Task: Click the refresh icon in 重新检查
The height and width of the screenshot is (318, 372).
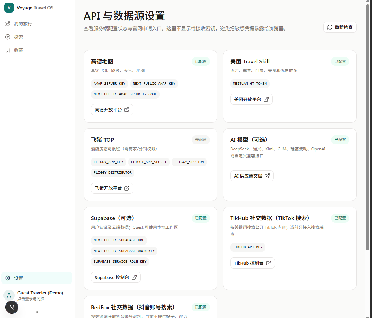Action: point(330,27)
